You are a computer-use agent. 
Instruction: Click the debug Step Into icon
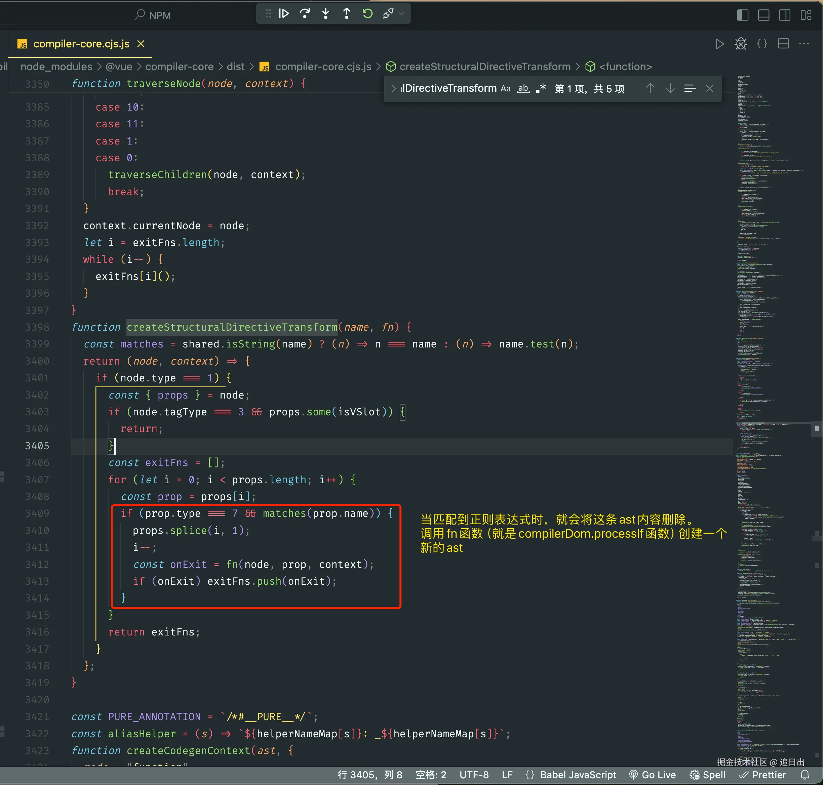[326, 14]
